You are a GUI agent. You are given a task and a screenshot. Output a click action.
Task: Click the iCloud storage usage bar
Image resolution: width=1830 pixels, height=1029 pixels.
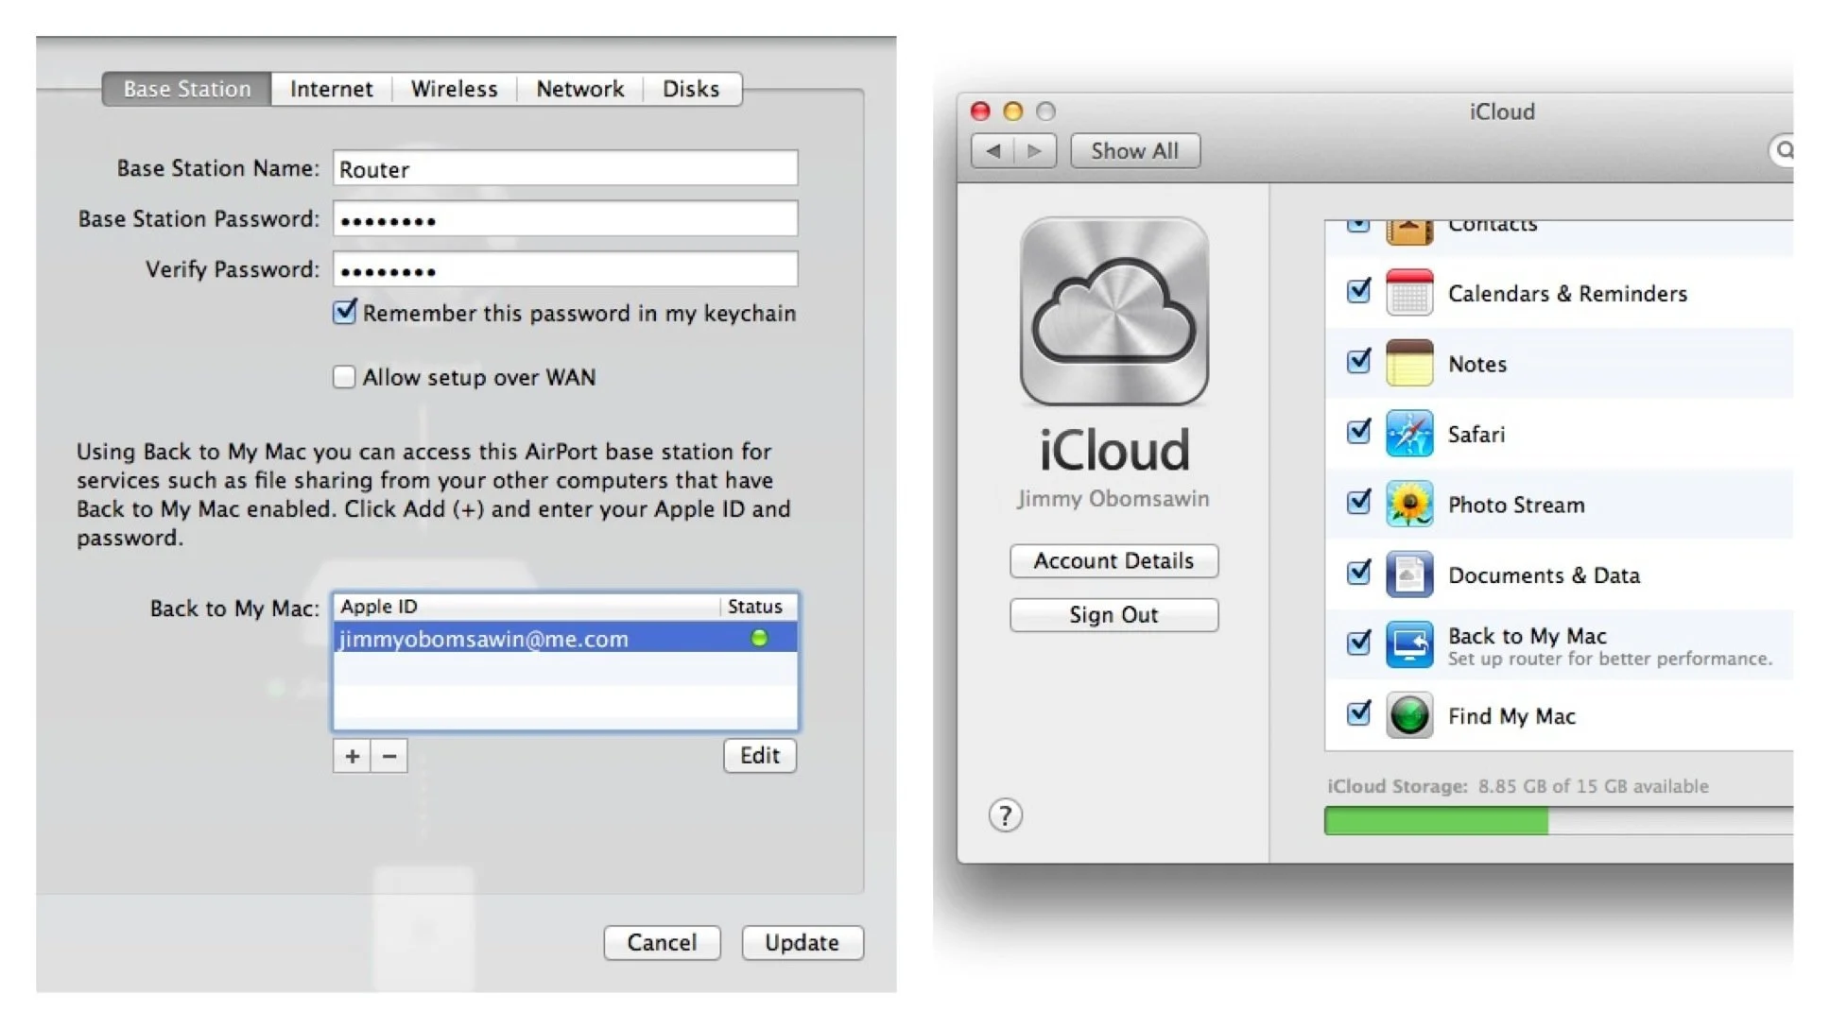point(1558,821)
